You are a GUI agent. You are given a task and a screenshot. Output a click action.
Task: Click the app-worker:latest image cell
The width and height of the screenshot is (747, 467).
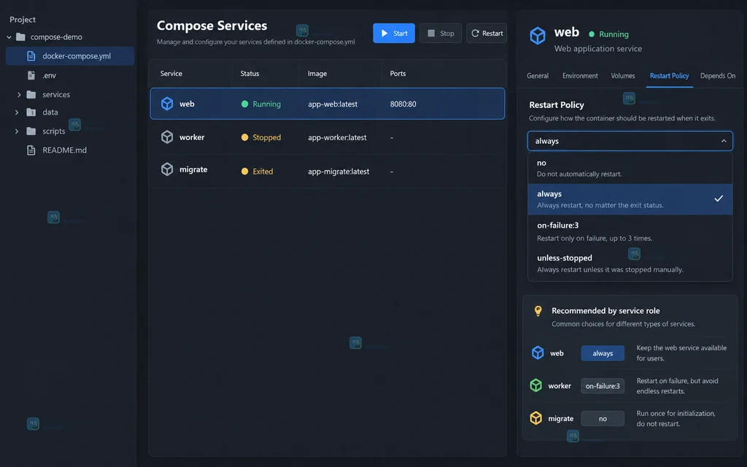click(337, 137)
